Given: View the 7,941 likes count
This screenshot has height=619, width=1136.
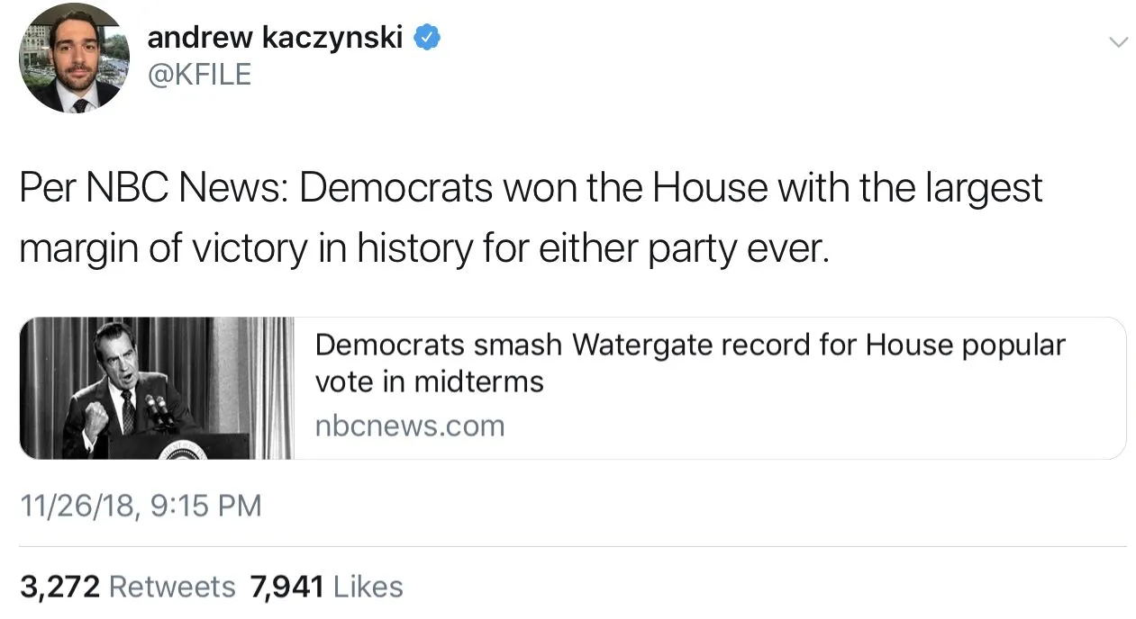Looking at the screenshot, I should [x=288, y=588].
